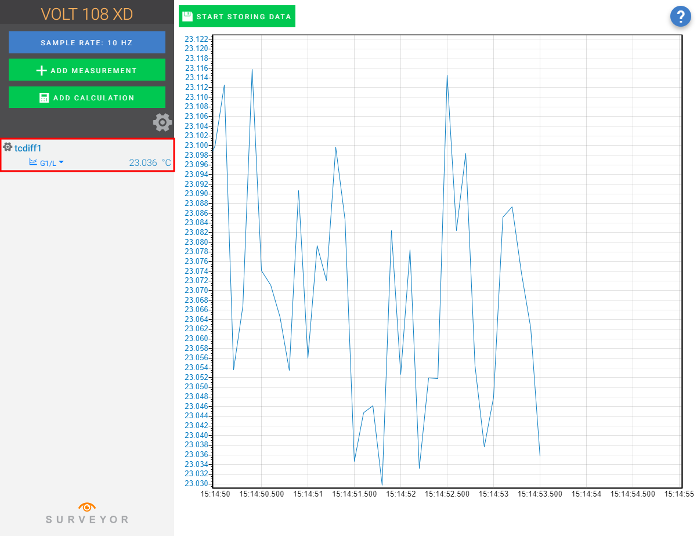The width and height of the screenshot is (697, 536).
Task: Click the Surveyor eye logo at bottom
Action: [x=87, y=505]
